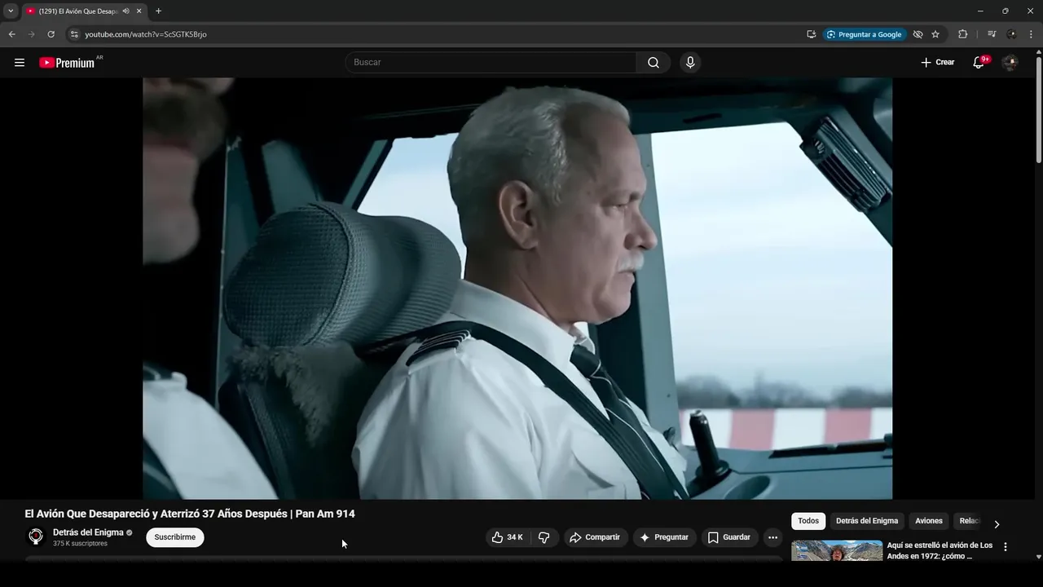This screenshot has width=1043, height=587.
Task: Close the YouTube tab
Action: click(139, 11)
